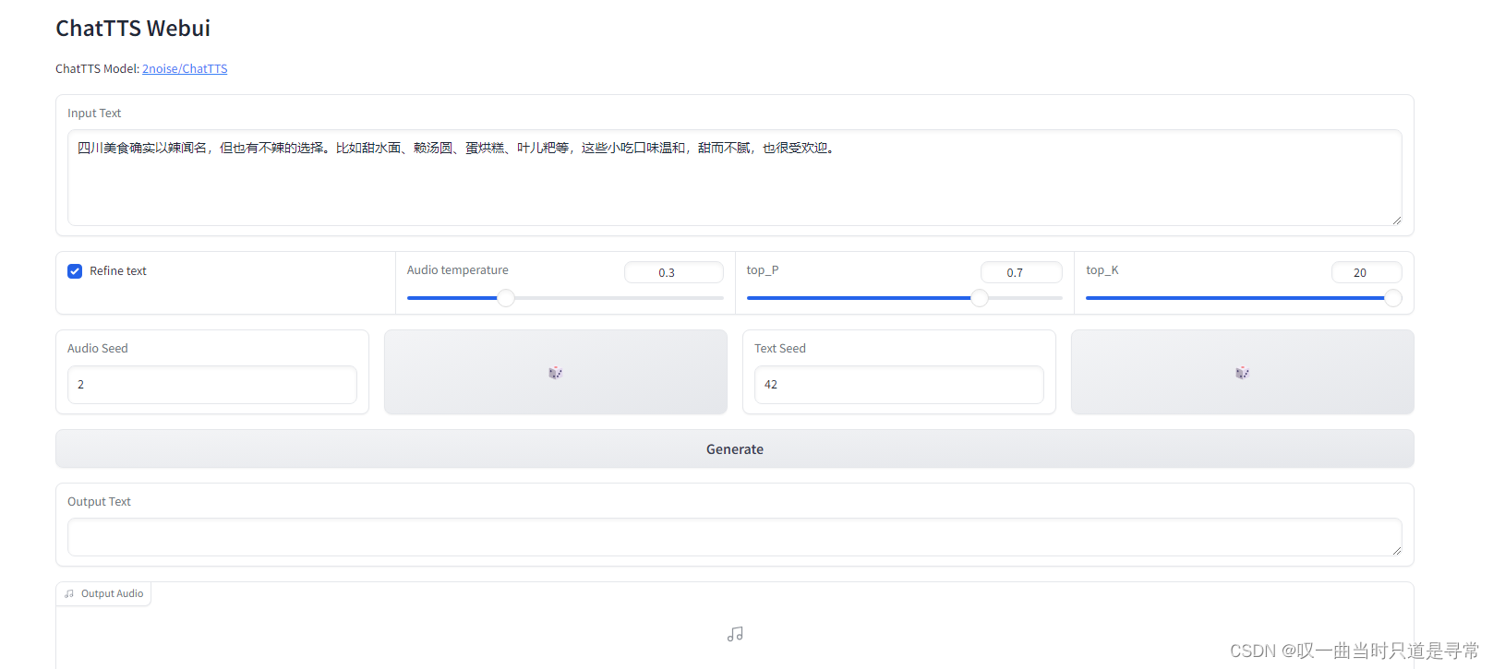This screenshot has height=669, width=1493.
Task: Click the dice button beside Audio Seed
Action: [x=555, y=372]
